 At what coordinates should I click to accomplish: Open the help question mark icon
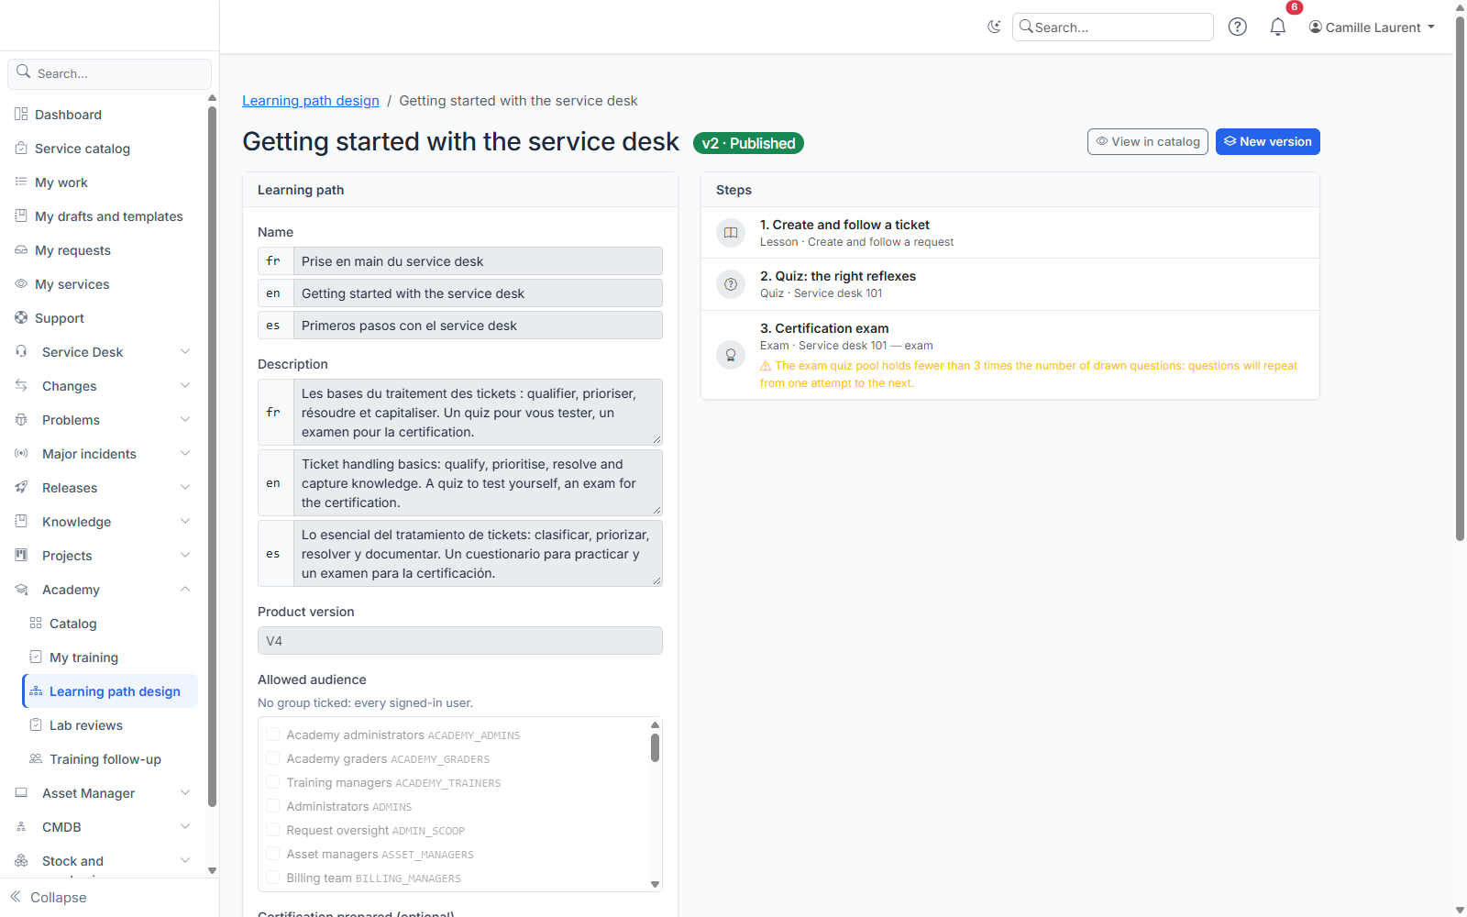pyautogui.click(x=1238, y=28)
